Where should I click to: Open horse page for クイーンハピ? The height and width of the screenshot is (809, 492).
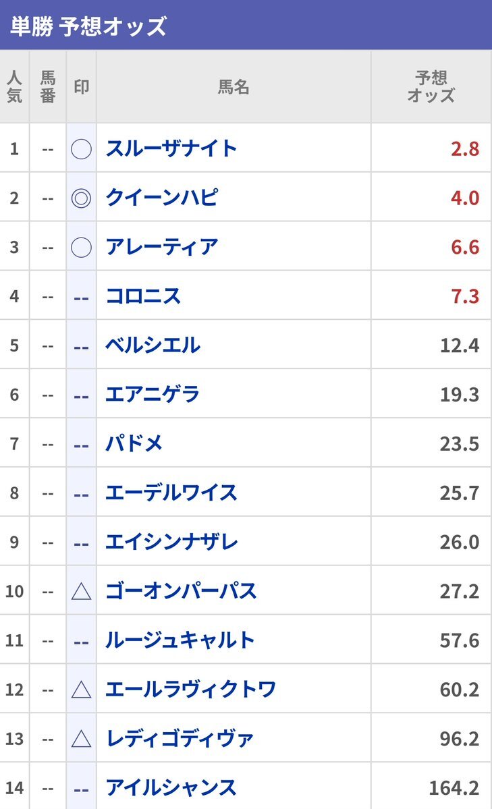(x=161, y=198)
